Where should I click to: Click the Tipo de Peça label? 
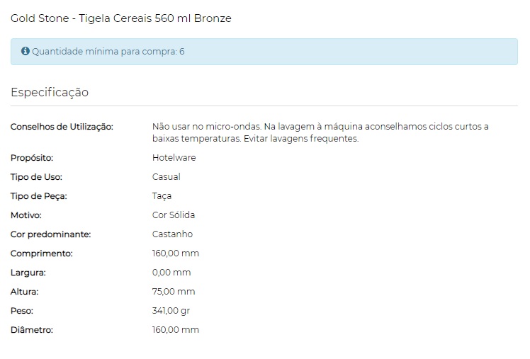39,196
